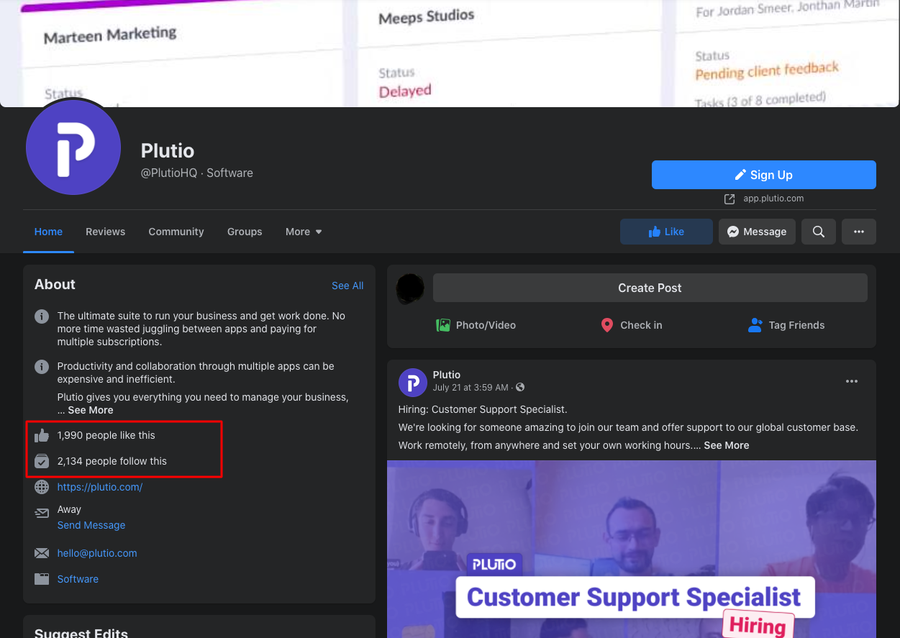Expand See More in About description

pyautogui.click(x=91, y=410)
